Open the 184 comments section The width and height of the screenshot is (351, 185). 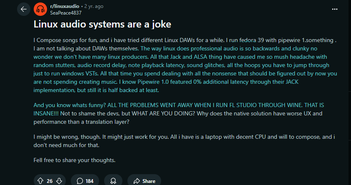click(x=85, y=181)
